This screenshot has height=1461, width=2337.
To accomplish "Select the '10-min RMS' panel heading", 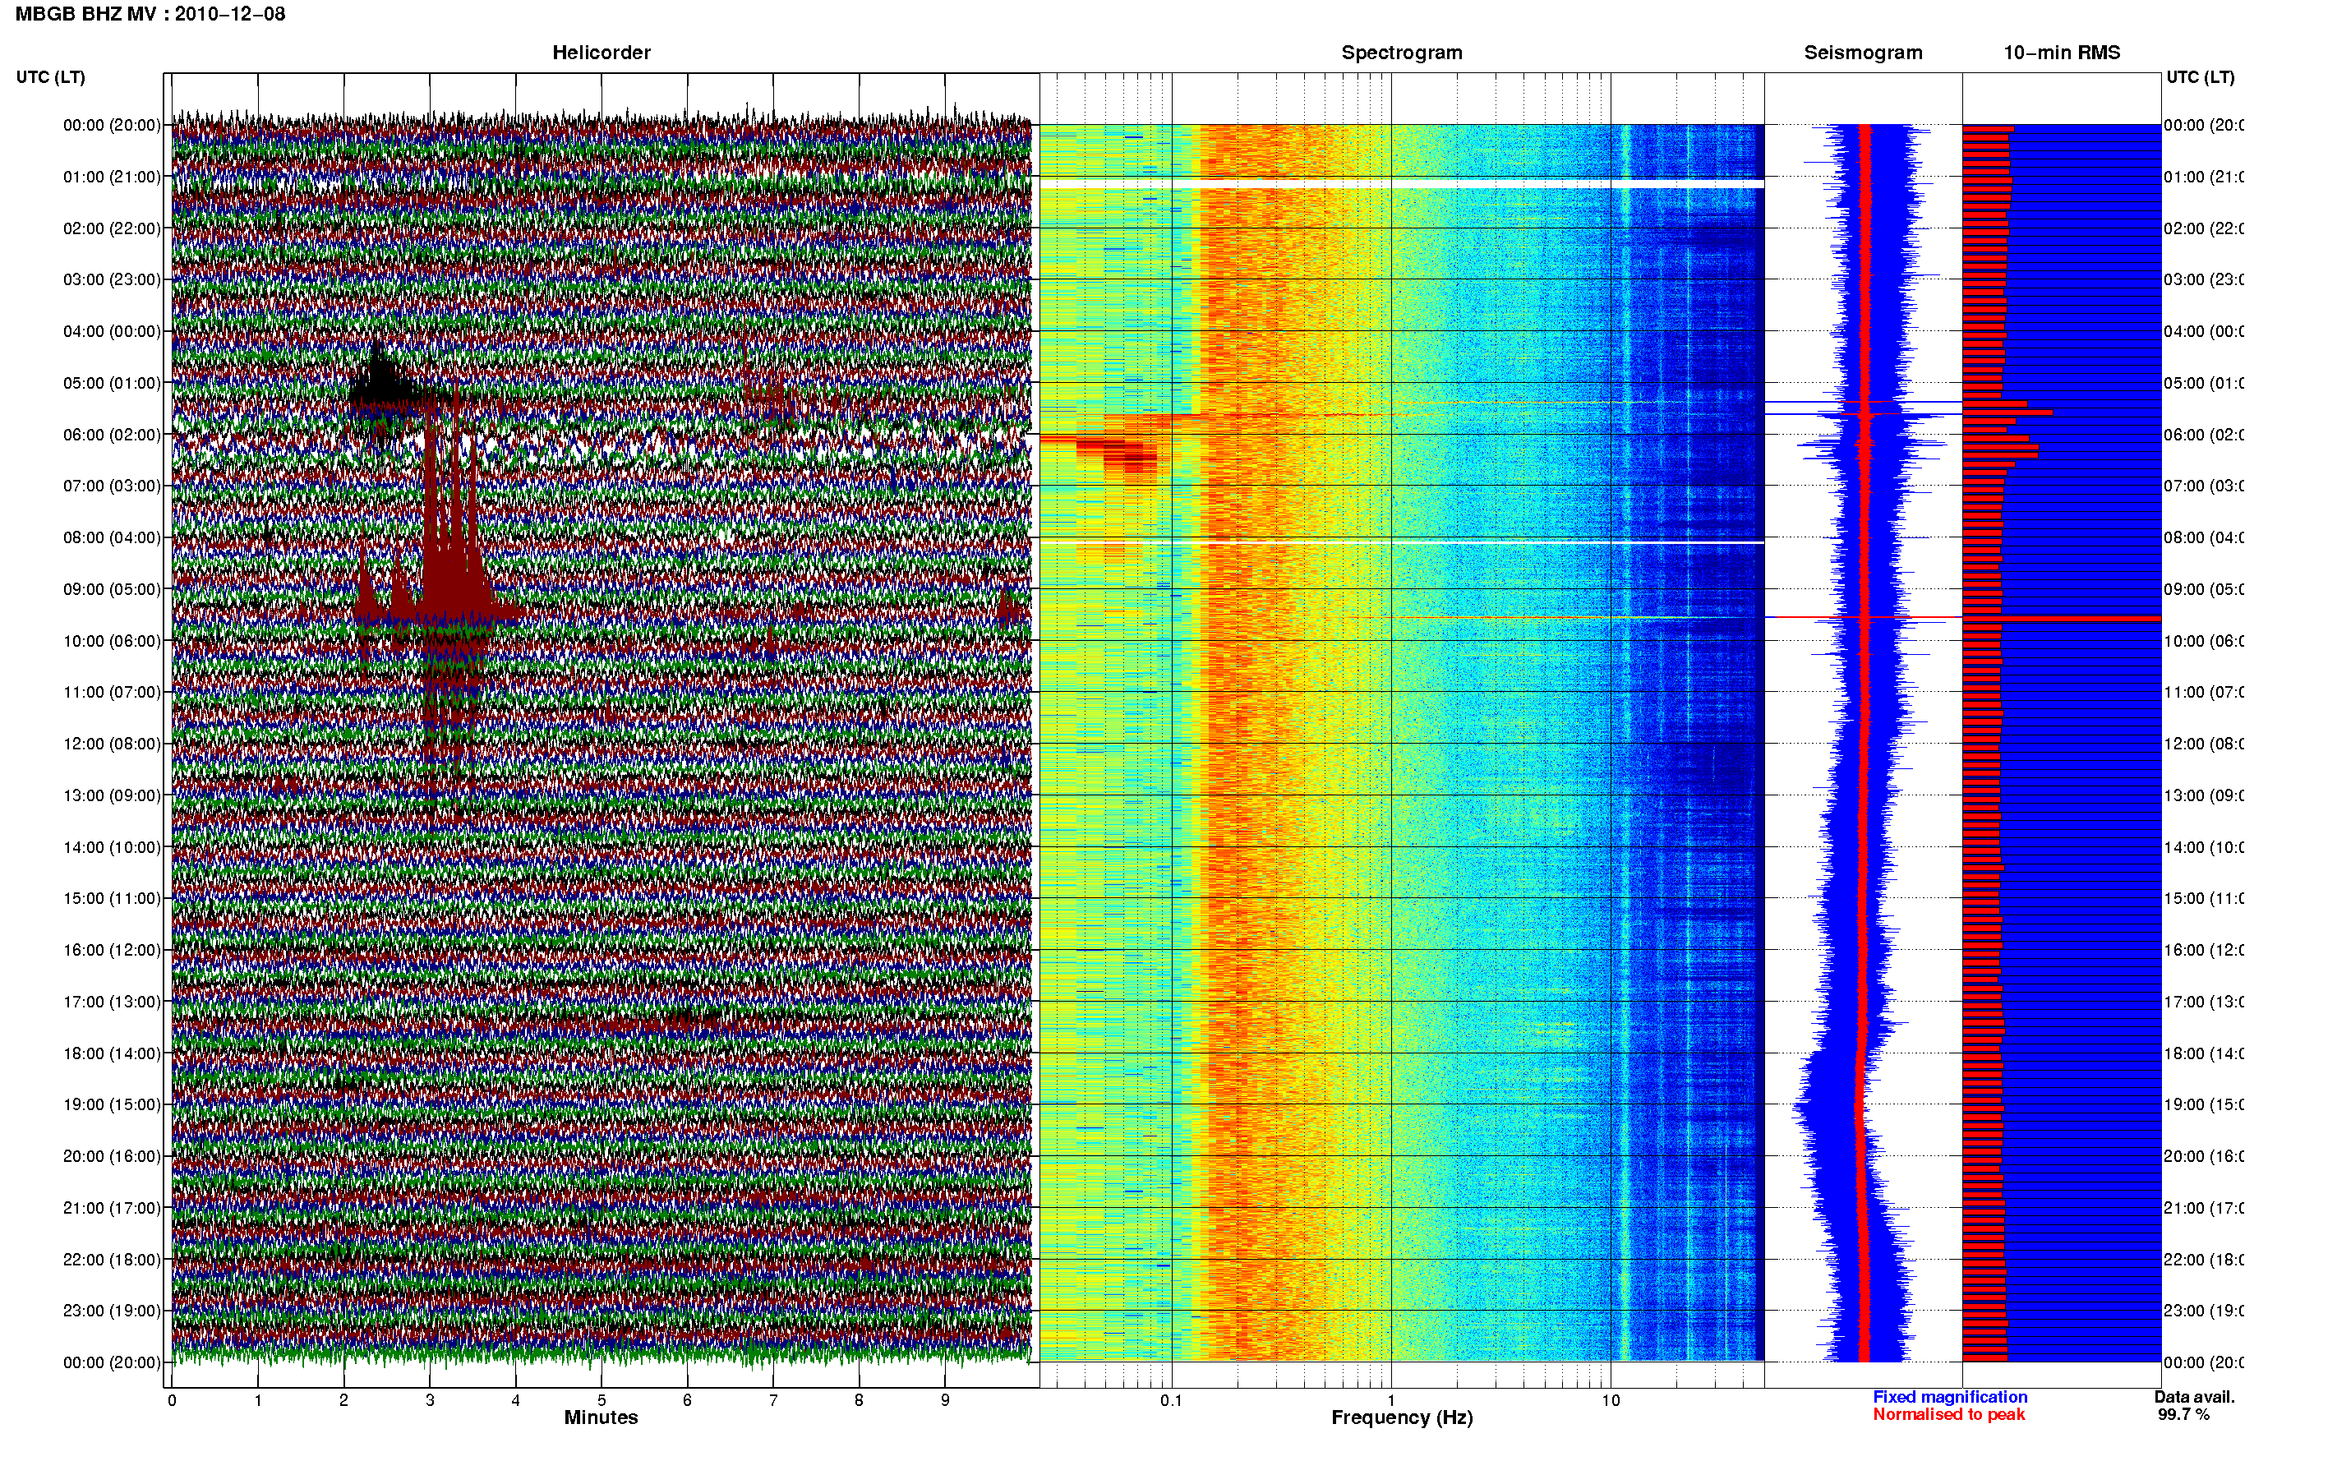I will [2061, 53].
